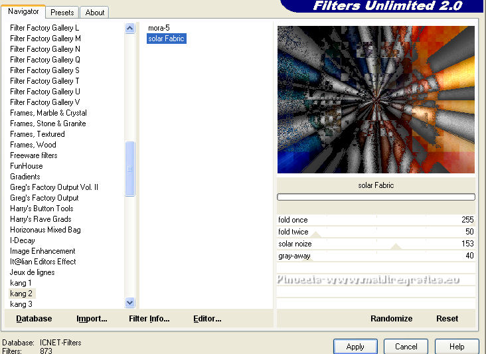
Task: Switch to the Navigator tab
Action: (23, 12)
